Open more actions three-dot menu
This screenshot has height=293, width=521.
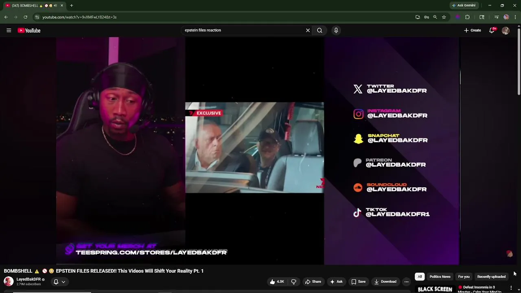pyautogui.click(x=406, y=282)
